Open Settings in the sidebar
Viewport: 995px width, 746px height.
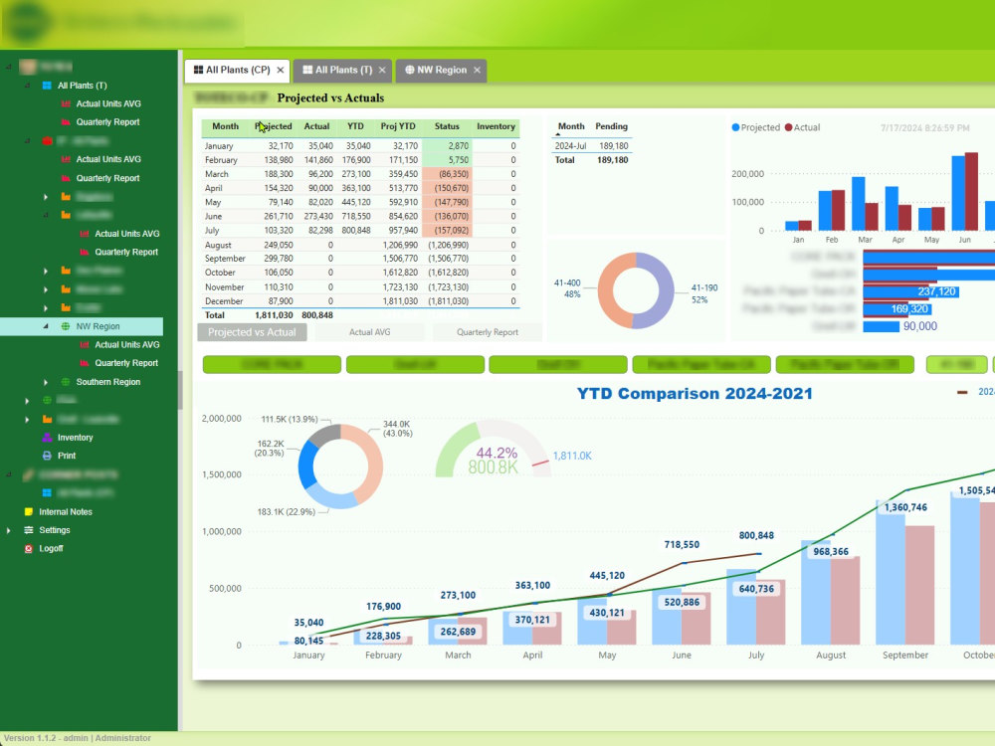[55, 530]
